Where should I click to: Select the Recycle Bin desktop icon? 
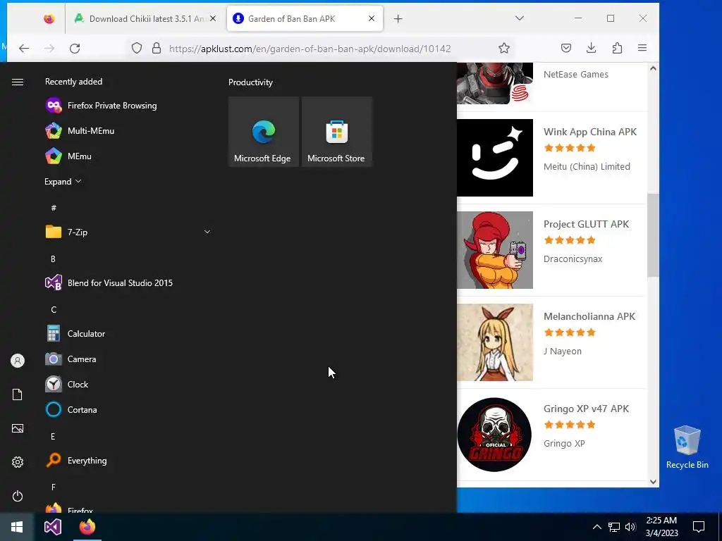[x=687, y=447]
